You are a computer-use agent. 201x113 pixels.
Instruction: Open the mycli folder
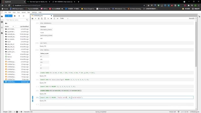click(17, 42)
